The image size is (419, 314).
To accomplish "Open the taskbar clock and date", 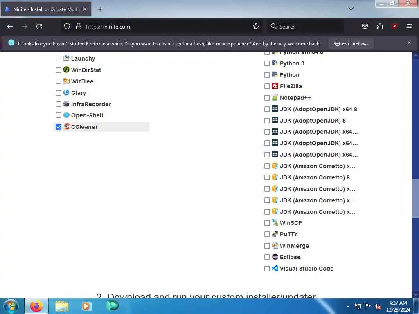I will [x=398, y=306].
